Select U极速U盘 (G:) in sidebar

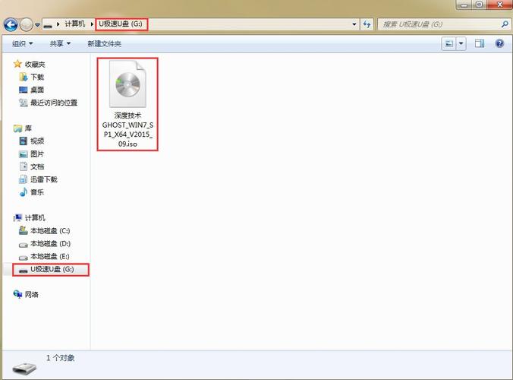point(52,270)
